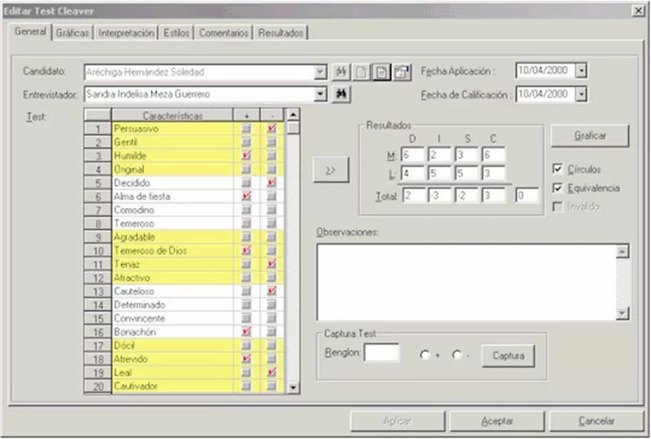Click the Cancelar button
The height and width of the screenshot is (439, 651).
point(597,421)
